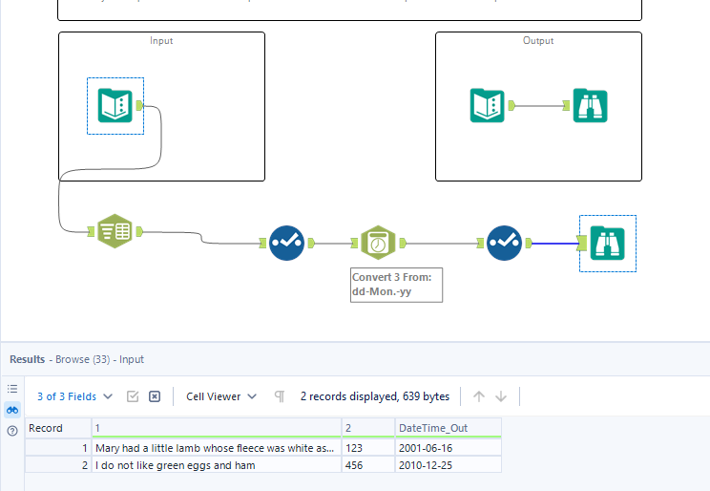710x491 pixels.
Task: Click the Input container title
Action: point(161,40)
